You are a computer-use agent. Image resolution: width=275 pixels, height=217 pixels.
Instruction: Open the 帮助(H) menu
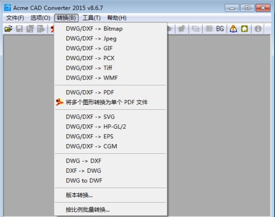click(x=117, y=18)
